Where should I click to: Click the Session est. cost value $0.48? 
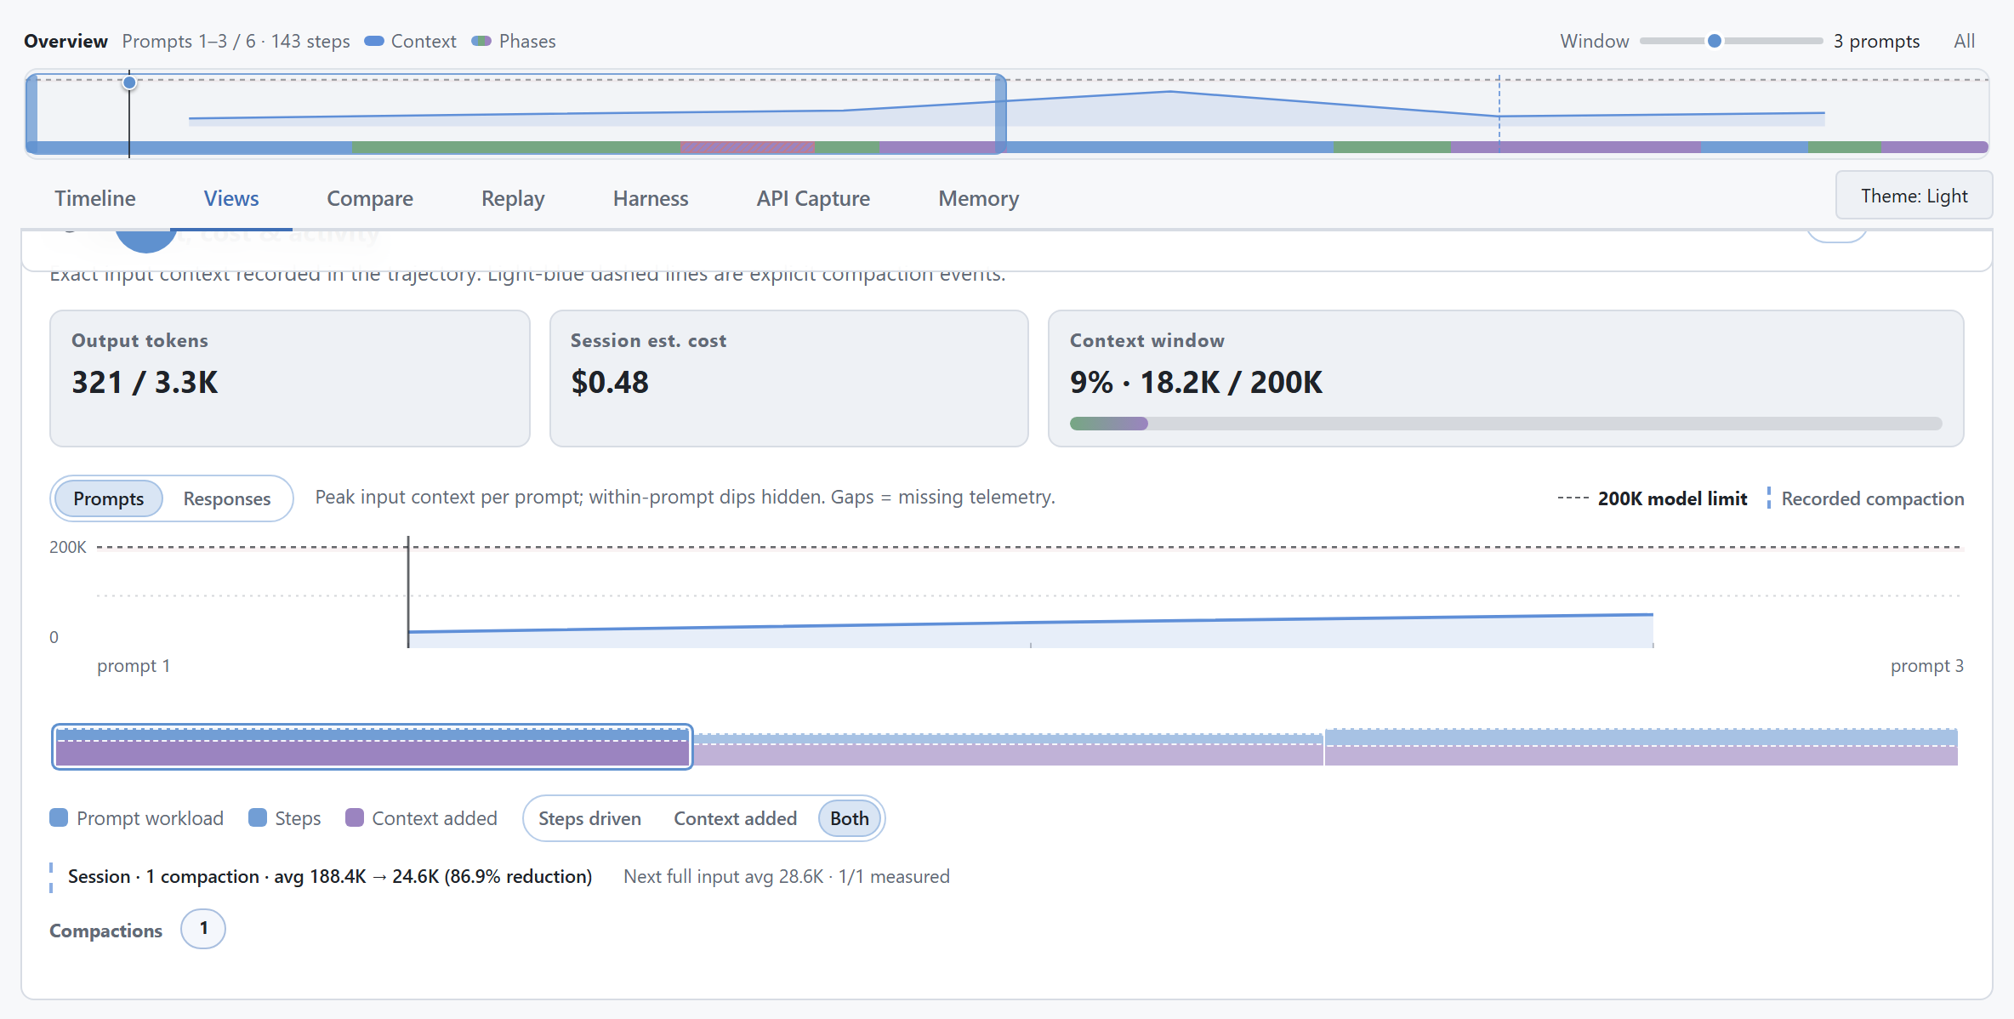tap(610, 383)
